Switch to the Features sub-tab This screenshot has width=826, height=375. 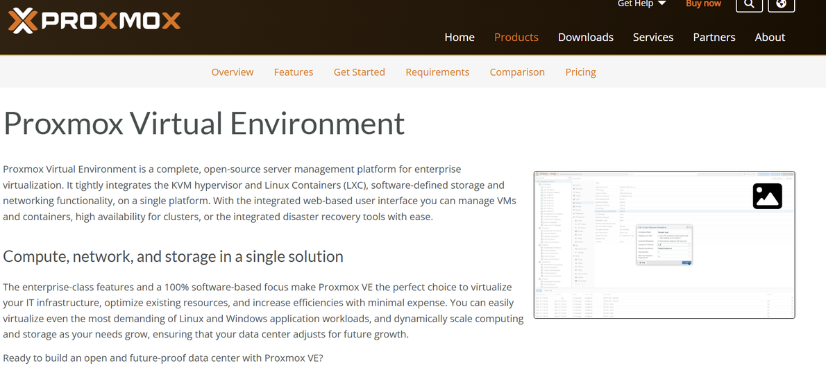[x=294, y=72]
